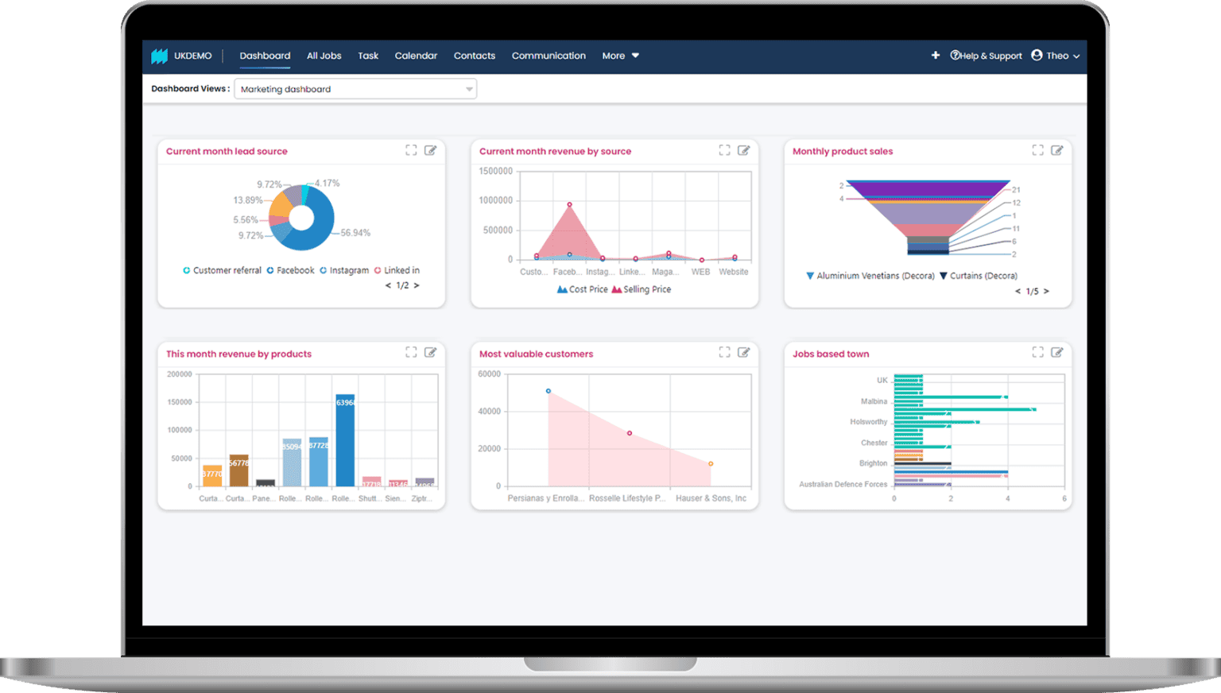Open the Calendar section
The image size is (1221, 693).
(416, 55)
